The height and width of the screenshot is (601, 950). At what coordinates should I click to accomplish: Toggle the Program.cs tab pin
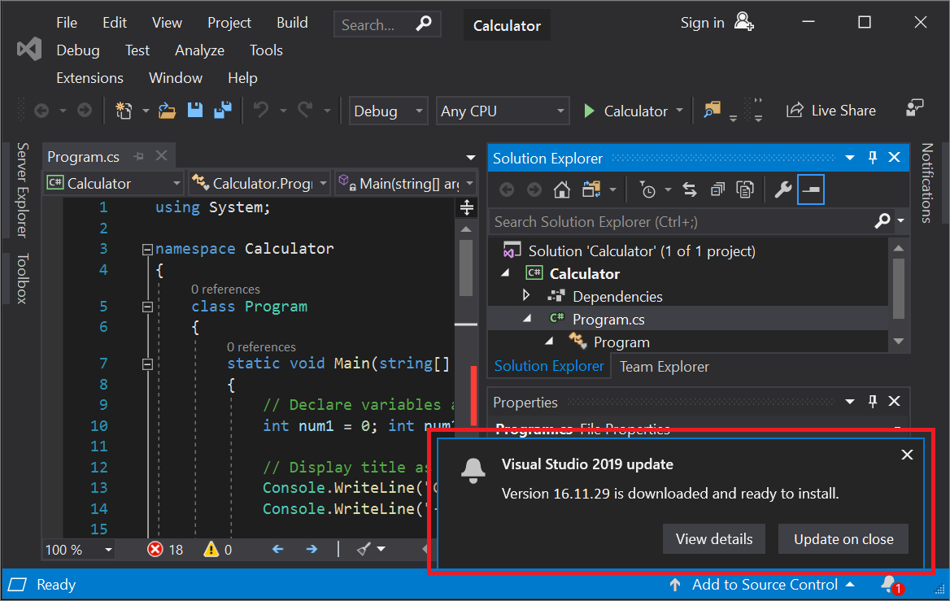[x=138, y=156]
